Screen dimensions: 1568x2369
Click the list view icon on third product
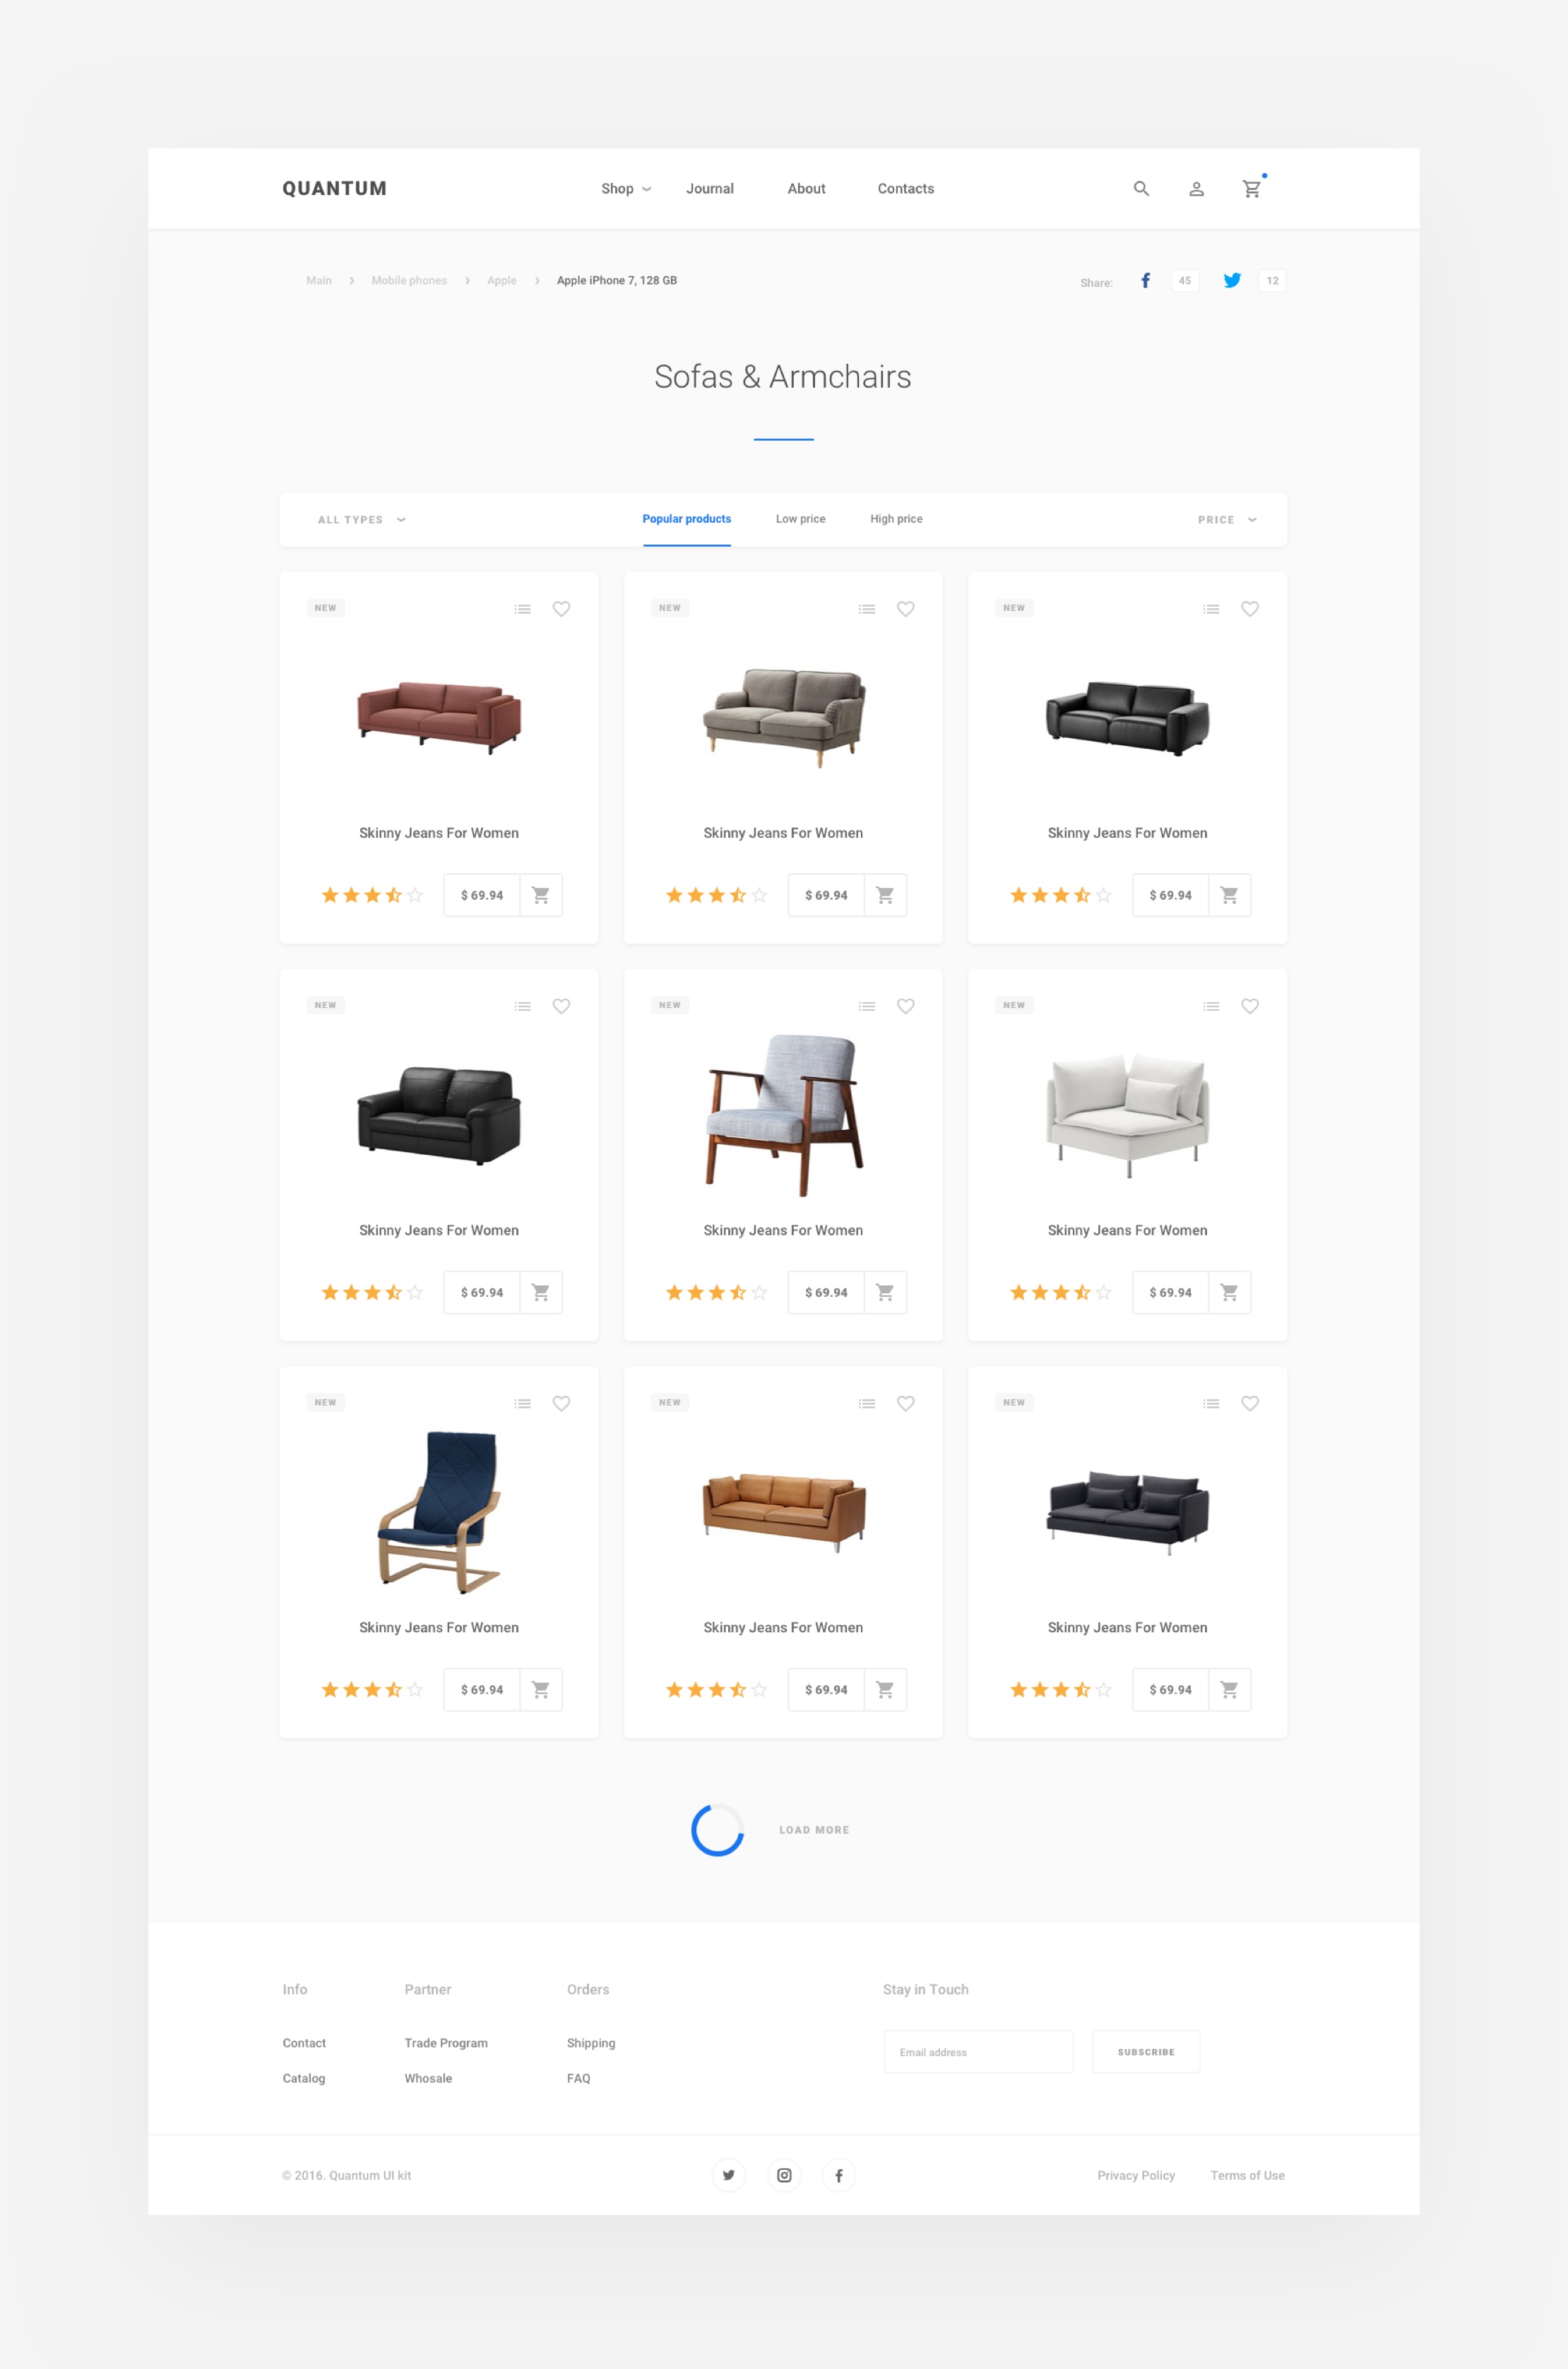tap(1213, 607)
